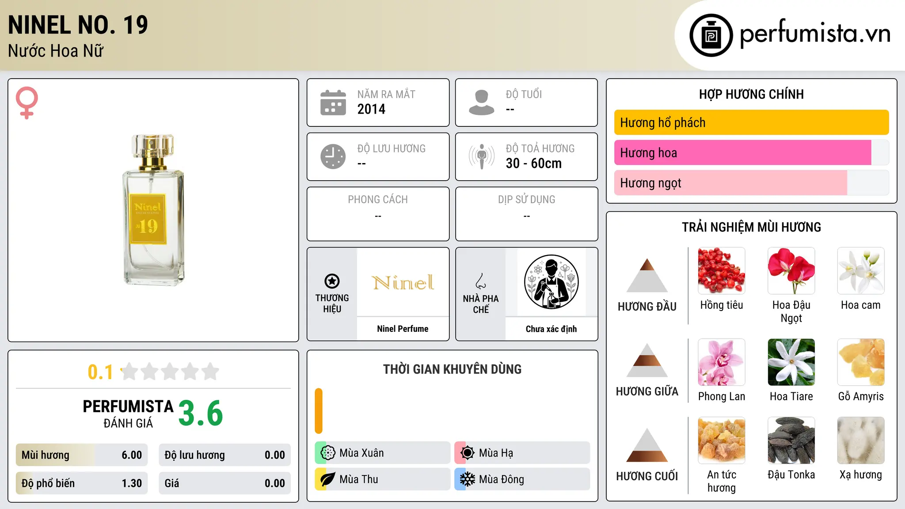The width and height of the screenshot is (905, 509).
Task: Click the Nước Hoa Nữ subtitle
Action: coord(56,51)
